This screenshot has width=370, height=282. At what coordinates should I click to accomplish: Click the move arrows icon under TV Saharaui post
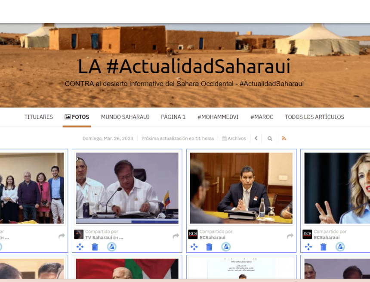(80, 247)
